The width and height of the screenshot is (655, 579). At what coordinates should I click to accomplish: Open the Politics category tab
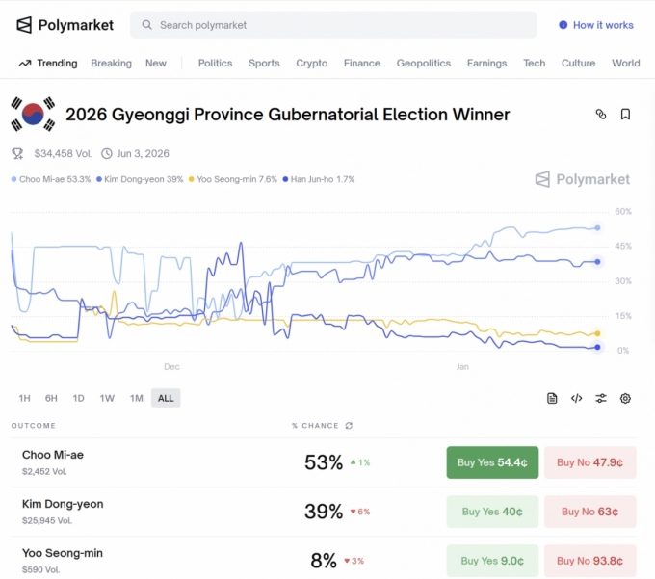(215, 63)
